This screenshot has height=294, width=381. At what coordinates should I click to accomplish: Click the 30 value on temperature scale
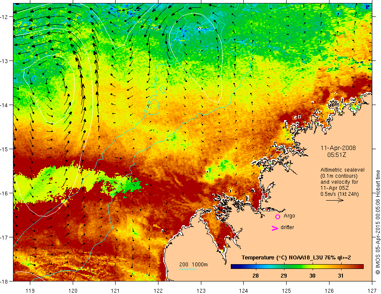[x=312, y=275]
